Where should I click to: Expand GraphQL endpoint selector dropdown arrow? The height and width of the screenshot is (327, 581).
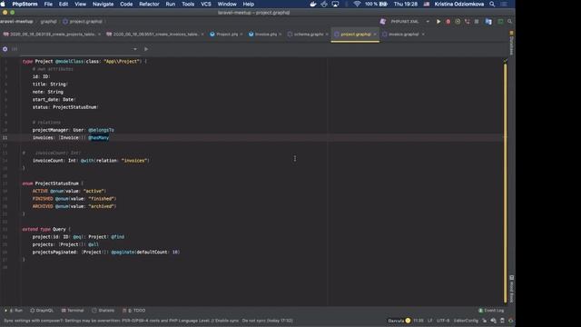(x=135, y=49)
